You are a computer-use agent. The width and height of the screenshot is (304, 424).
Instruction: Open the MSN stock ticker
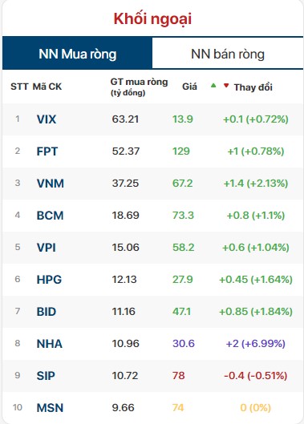[50, 408]
